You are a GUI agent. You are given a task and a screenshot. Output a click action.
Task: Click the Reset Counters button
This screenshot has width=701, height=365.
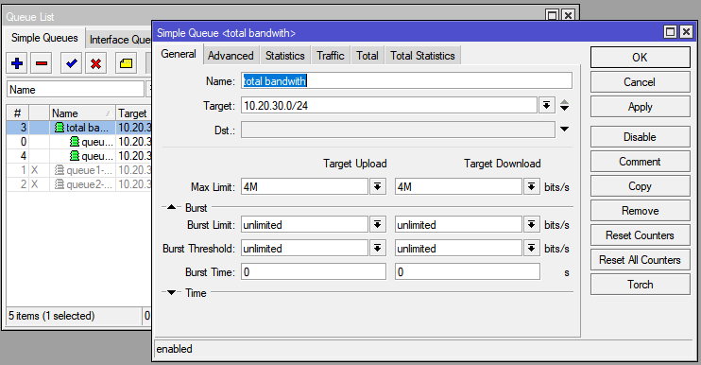(640, 235)
